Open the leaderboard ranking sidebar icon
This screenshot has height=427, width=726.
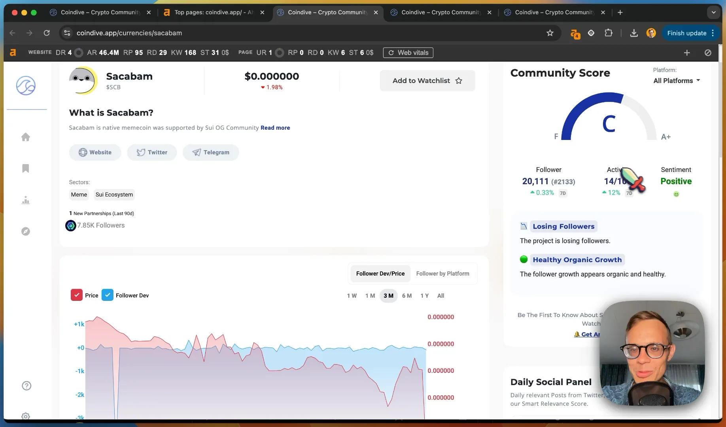pyautogui.click(x=26, y=200)
